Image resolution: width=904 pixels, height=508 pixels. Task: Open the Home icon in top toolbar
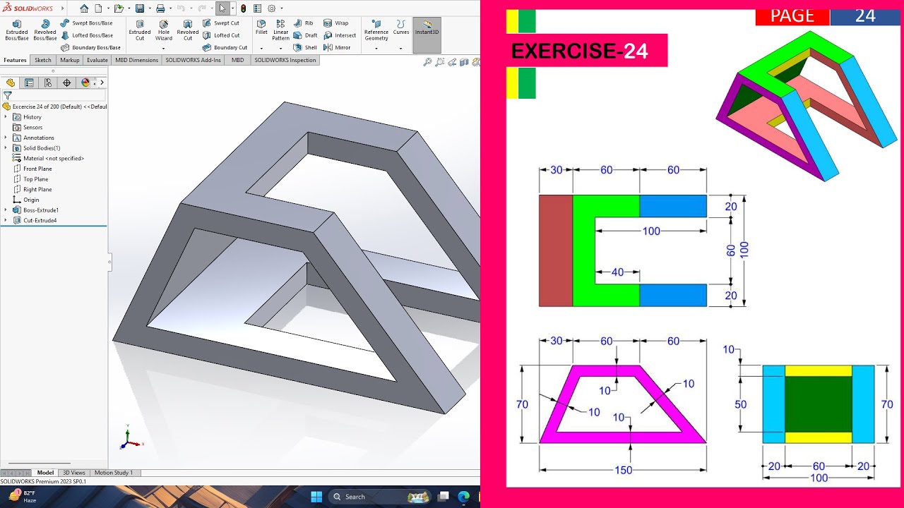pyautogui.click(x=84, y=8)
